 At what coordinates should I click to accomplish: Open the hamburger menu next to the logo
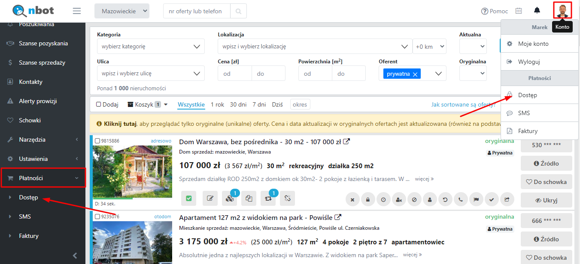(x=77, y=11)
